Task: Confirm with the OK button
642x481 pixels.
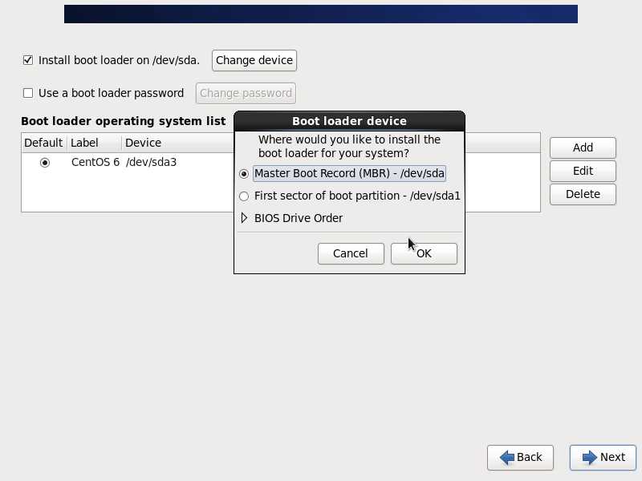Action: [x=424, y=253]
